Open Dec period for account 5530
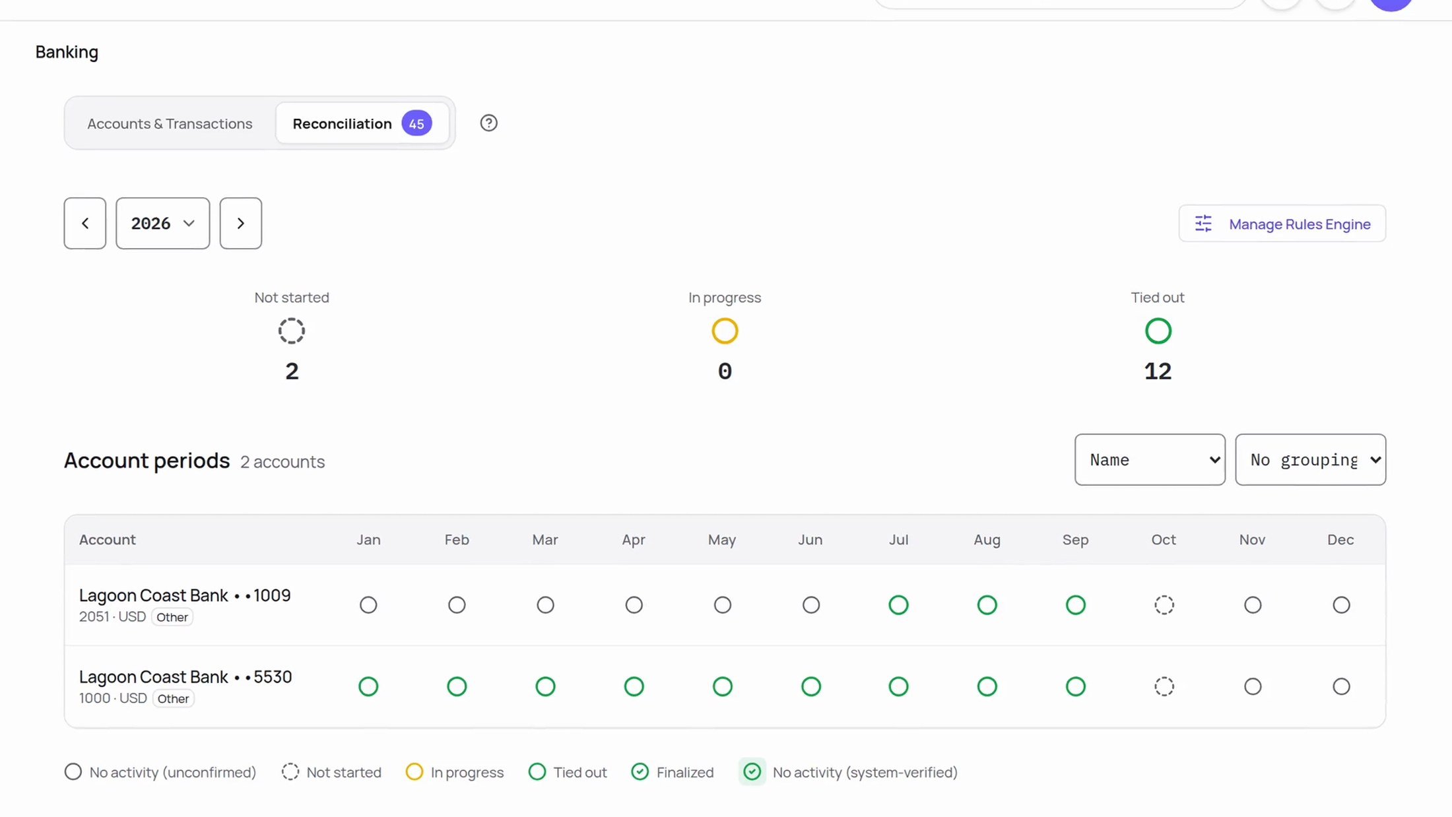This screenshot has height=817, width=1452. (x=1341, y=686)
